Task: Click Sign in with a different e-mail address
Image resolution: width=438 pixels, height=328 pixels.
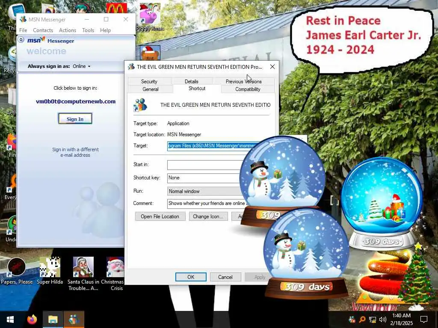Action: point(75,152)
